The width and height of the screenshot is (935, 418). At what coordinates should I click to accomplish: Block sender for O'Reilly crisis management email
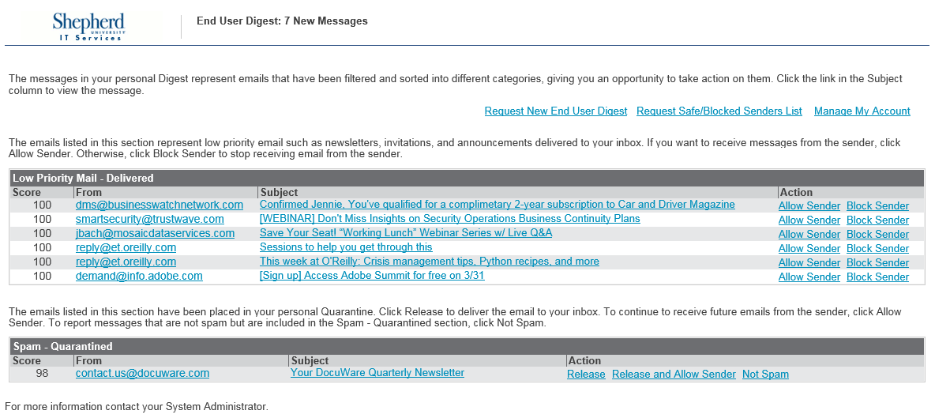point(877,263)
